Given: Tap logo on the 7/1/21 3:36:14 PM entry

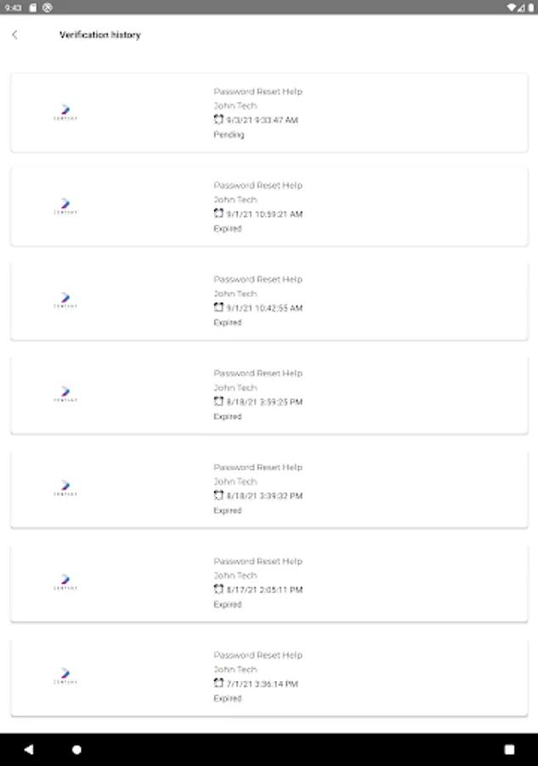Looking at the screenshot, I should (65, 677).
